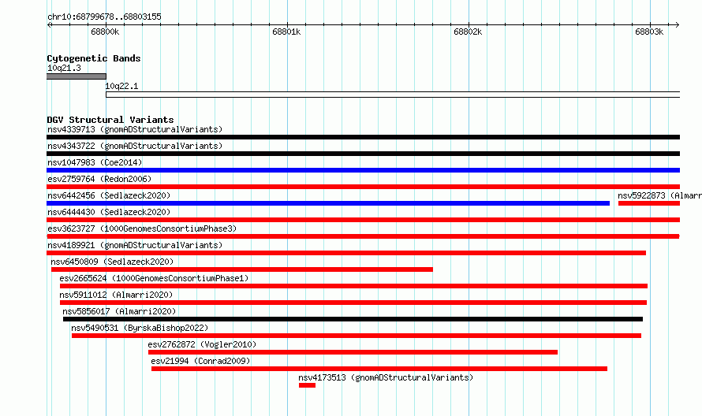Click the white 10q22.1 band bar
Viewport: 702px width, 416px height.
pos(393,95)
